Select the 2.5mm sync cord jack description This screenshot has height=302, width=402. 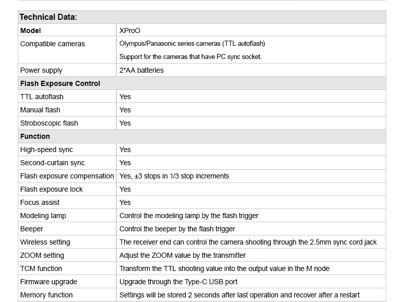pos(248,242)
